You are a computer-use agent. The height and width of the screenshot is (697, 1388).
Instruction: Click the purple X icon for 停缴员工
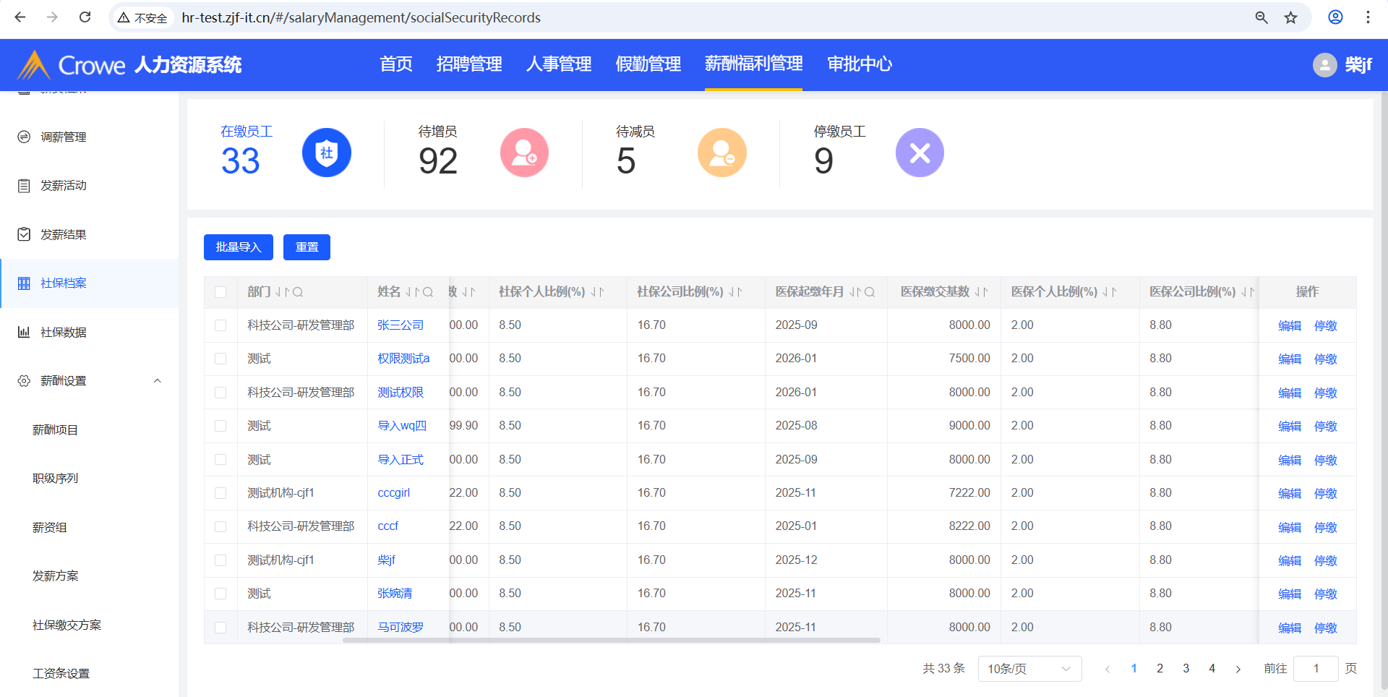[920, 153]
